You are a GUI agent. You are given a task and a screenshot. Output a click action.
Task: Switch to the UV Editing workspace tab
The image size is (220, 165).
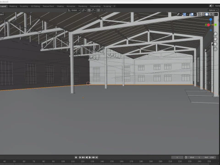[35, 6]
